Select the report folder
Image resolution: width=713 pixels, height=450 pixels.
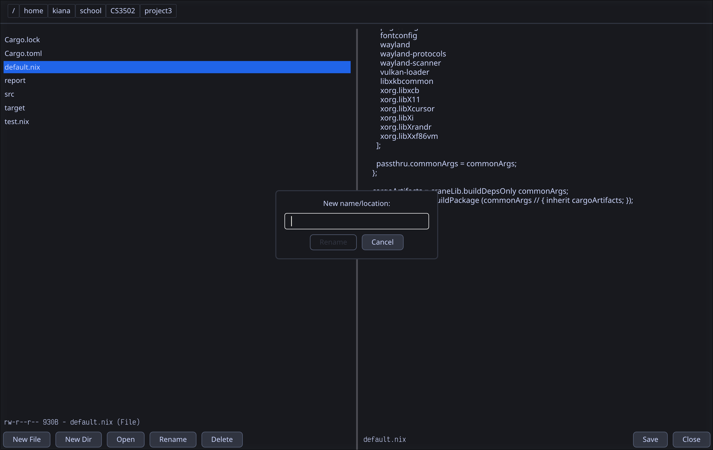tap(15, 81)
